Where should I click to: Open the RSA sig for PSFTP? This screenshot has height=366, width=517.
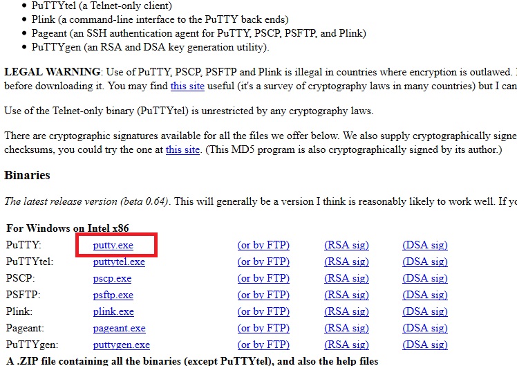coord(346,295)
